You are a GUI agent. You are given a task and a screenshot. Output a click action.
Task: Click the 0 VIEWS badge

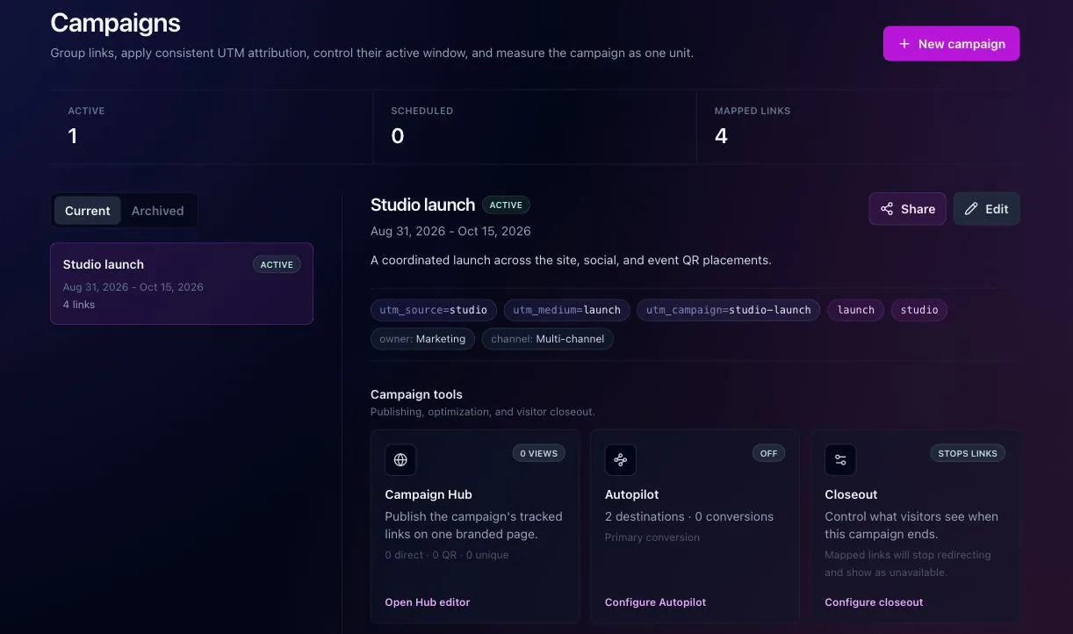pos(539,453)
